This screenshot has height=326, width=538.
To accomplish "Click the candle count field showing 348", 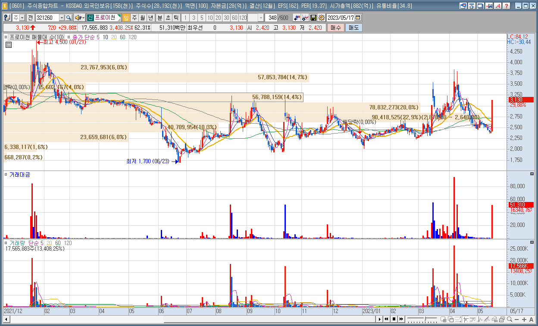I will click(x=272, y=18).
